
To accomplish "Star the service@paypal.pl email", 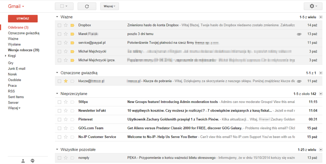I will (66, 43).
